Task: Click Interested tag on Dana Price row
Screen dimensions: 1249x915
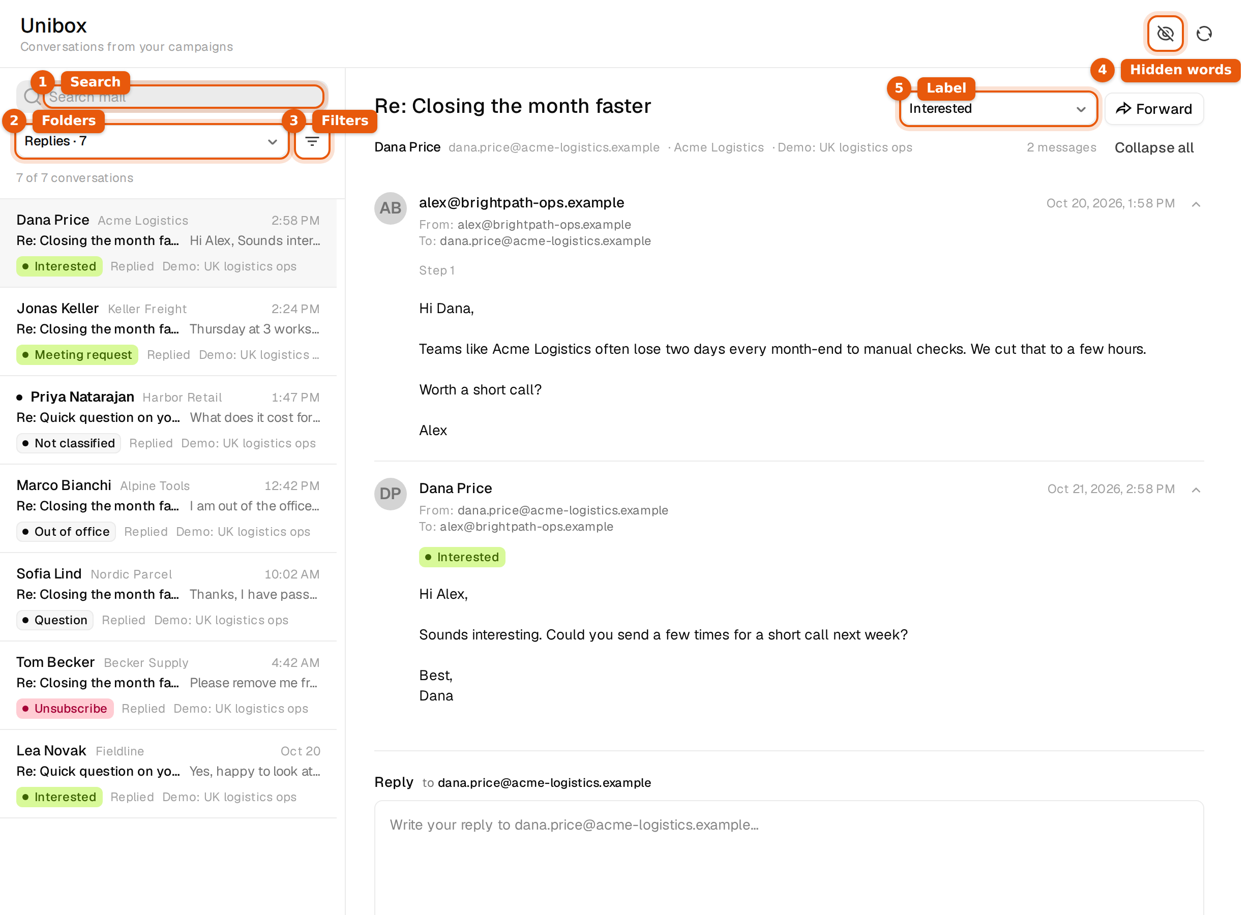Action: [x=60, y=266]
